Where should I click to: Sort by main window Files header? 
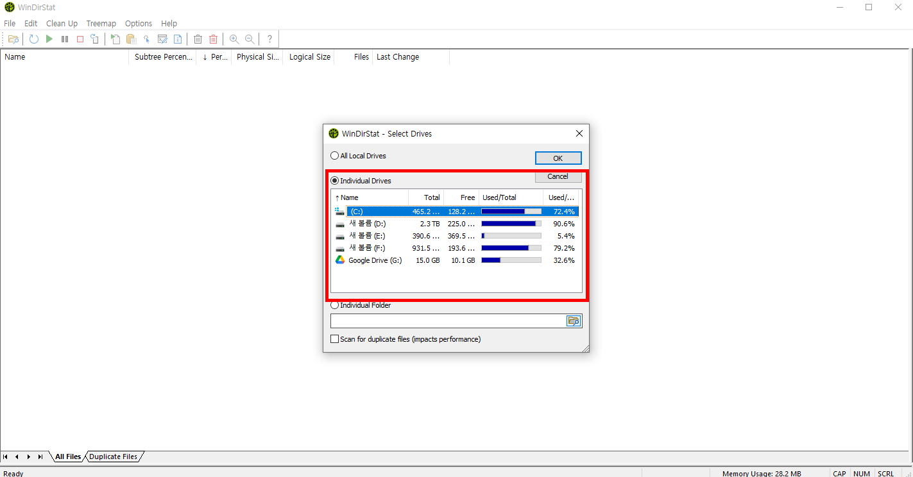354,57
